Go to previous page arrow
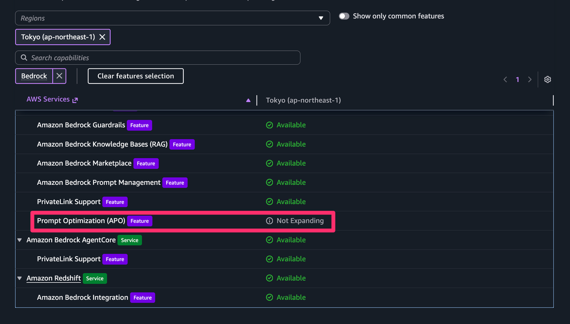This screenshot has height=324, width=570. 505,79
